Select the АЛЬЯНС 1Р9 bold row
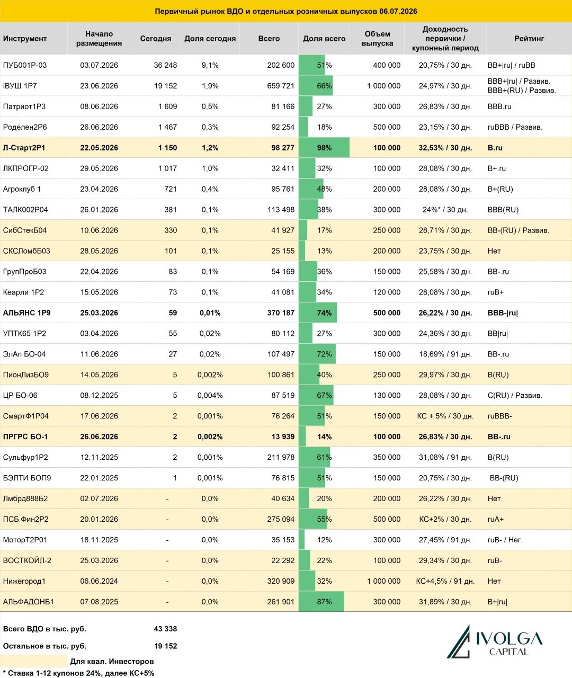The image size is (572, 678). [x=286, y=313]
